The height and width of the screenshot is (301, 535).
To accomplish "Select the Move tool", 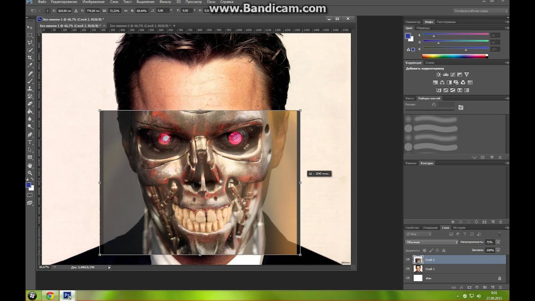I will [x=30, y=28].
